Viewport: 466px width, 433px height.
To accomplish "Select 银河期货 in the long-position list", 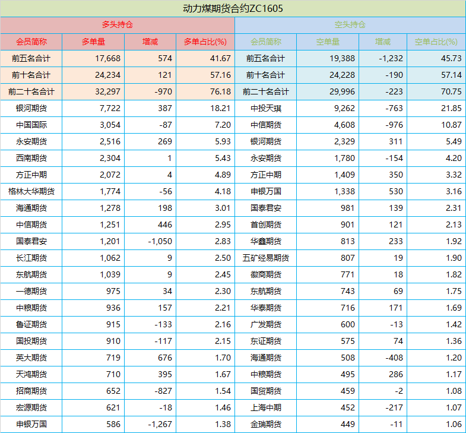I will click(31, 108).
